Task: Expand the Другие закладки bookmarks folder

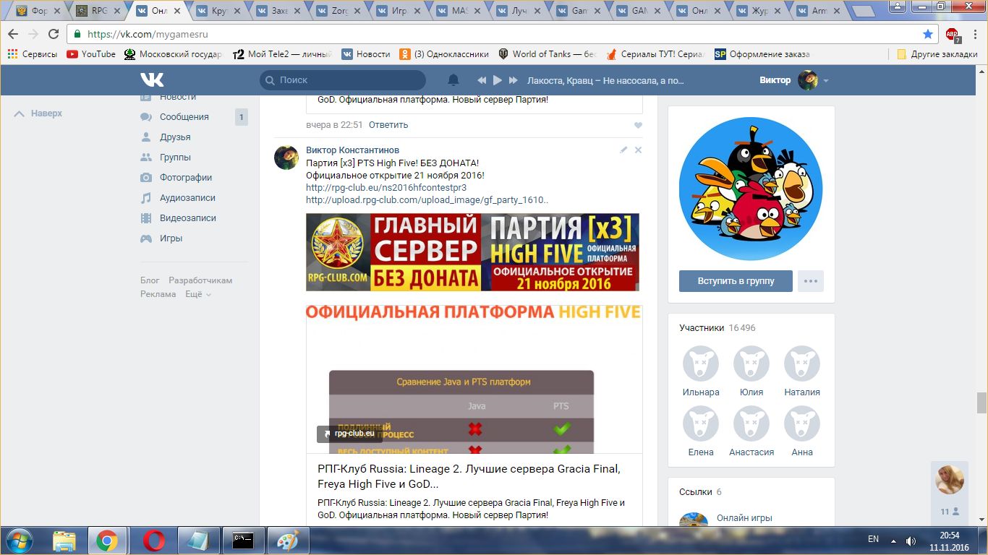Action: pyautogui.click(x=937, y=54)
